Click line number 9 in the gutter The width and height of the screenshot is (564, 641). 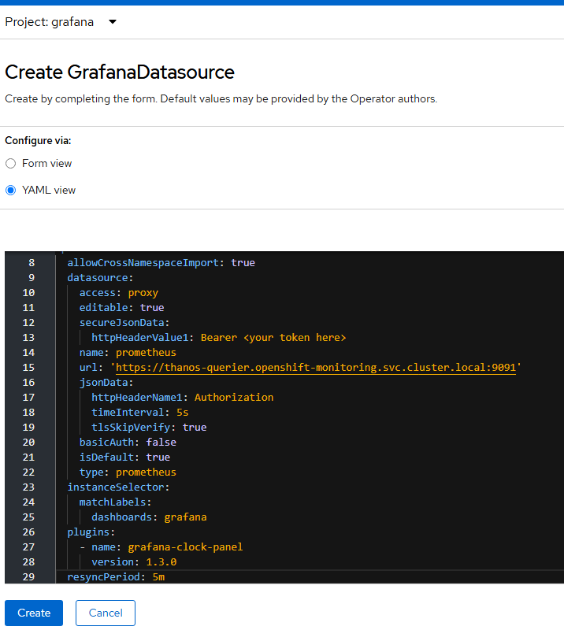pyautogui.click(x=32, y=277)
